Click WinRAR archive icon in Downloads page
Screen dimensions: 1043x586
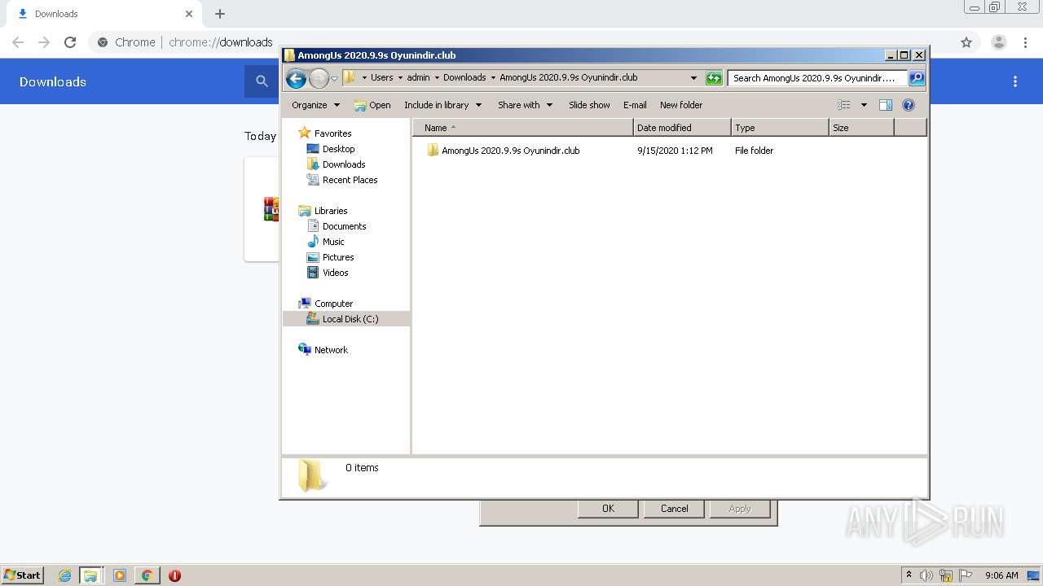271,209
